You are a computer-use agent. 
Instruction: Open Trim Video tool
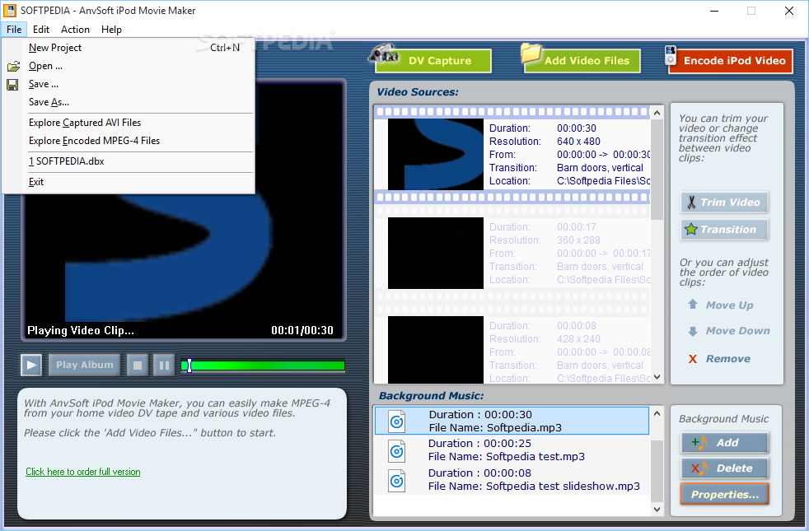tap(724, 202)
